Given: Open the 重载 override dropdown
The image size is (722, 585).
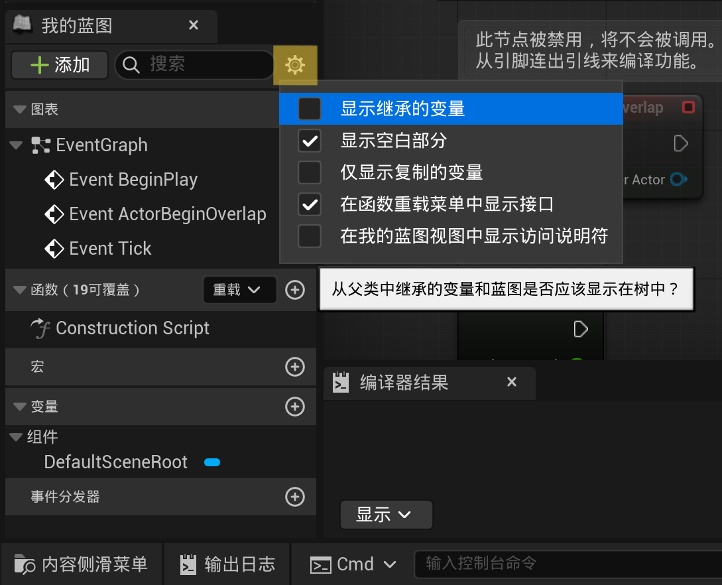Looking at the screenshot, I should (239, 290).
